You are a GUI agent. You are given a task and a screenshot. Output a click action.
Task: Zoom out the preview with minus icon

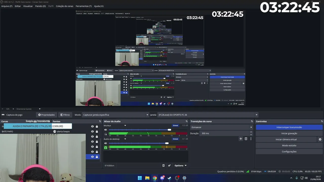pos(3,109)
